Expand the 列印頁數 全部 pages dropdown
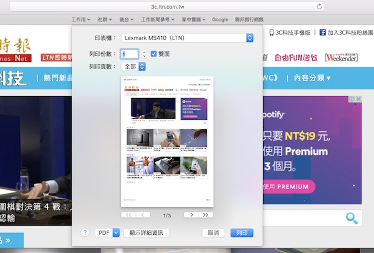The image size is (374, 253). [134, 66]
